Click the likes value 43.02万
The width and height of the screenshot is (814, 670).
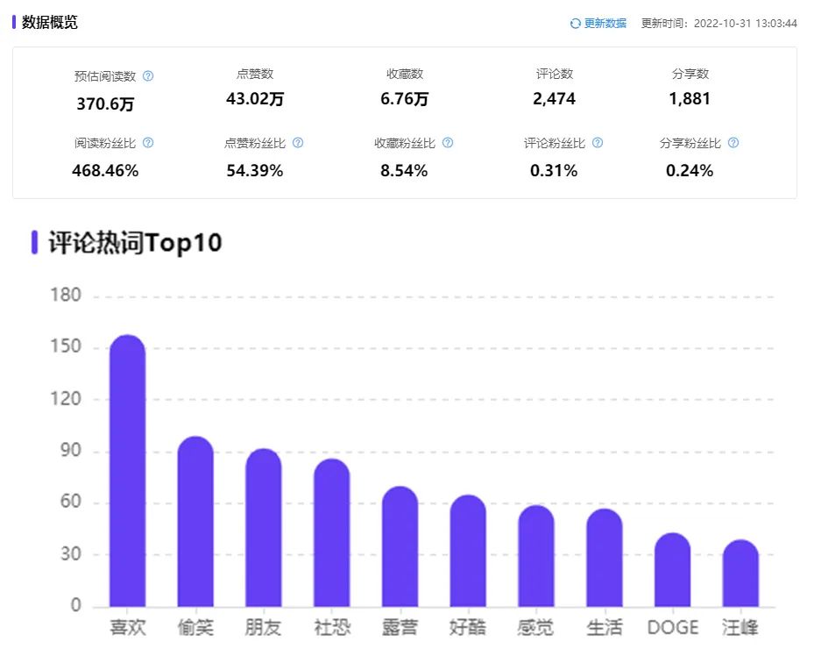point(251,99)
